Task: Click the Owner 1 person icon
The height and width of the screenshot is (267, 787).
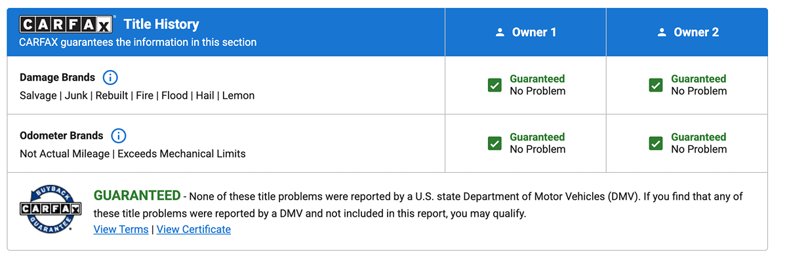Action: [x=500, y=32]
